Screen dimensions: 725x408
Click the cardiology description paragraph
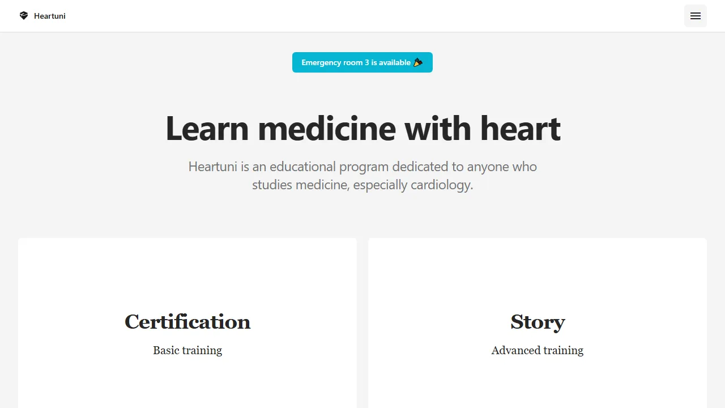[362, 176]
